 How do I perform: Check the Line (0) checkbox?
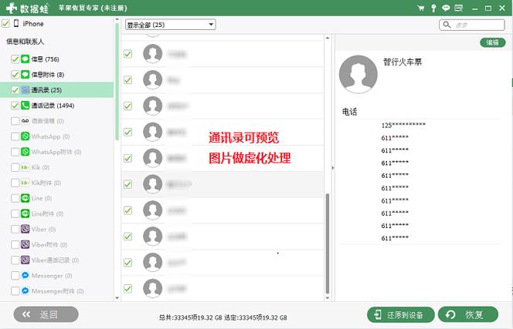pos(15,198)
